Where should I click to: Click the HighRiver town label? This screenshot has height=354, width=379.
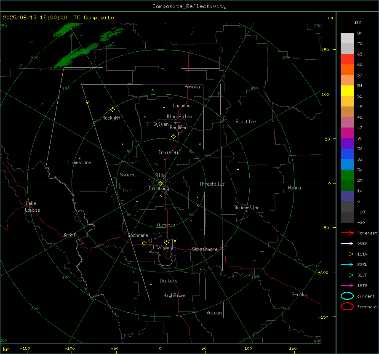(x=175, y=295)
